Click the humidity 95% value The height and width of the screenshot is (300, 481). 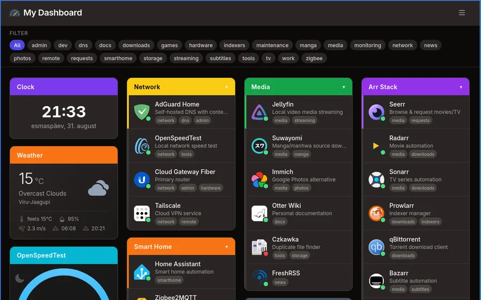click(73, 219)
